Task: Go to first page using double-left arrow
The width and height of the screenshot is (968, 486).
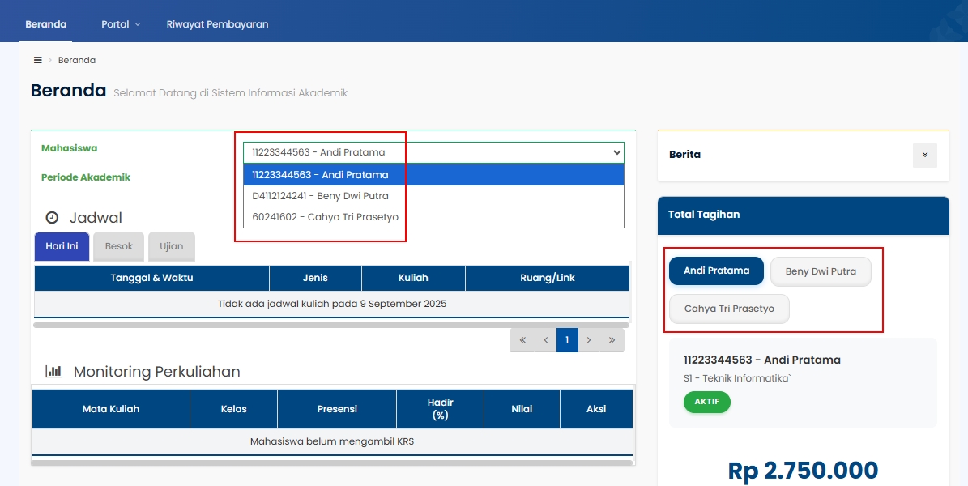Action: tap(522, 340)
